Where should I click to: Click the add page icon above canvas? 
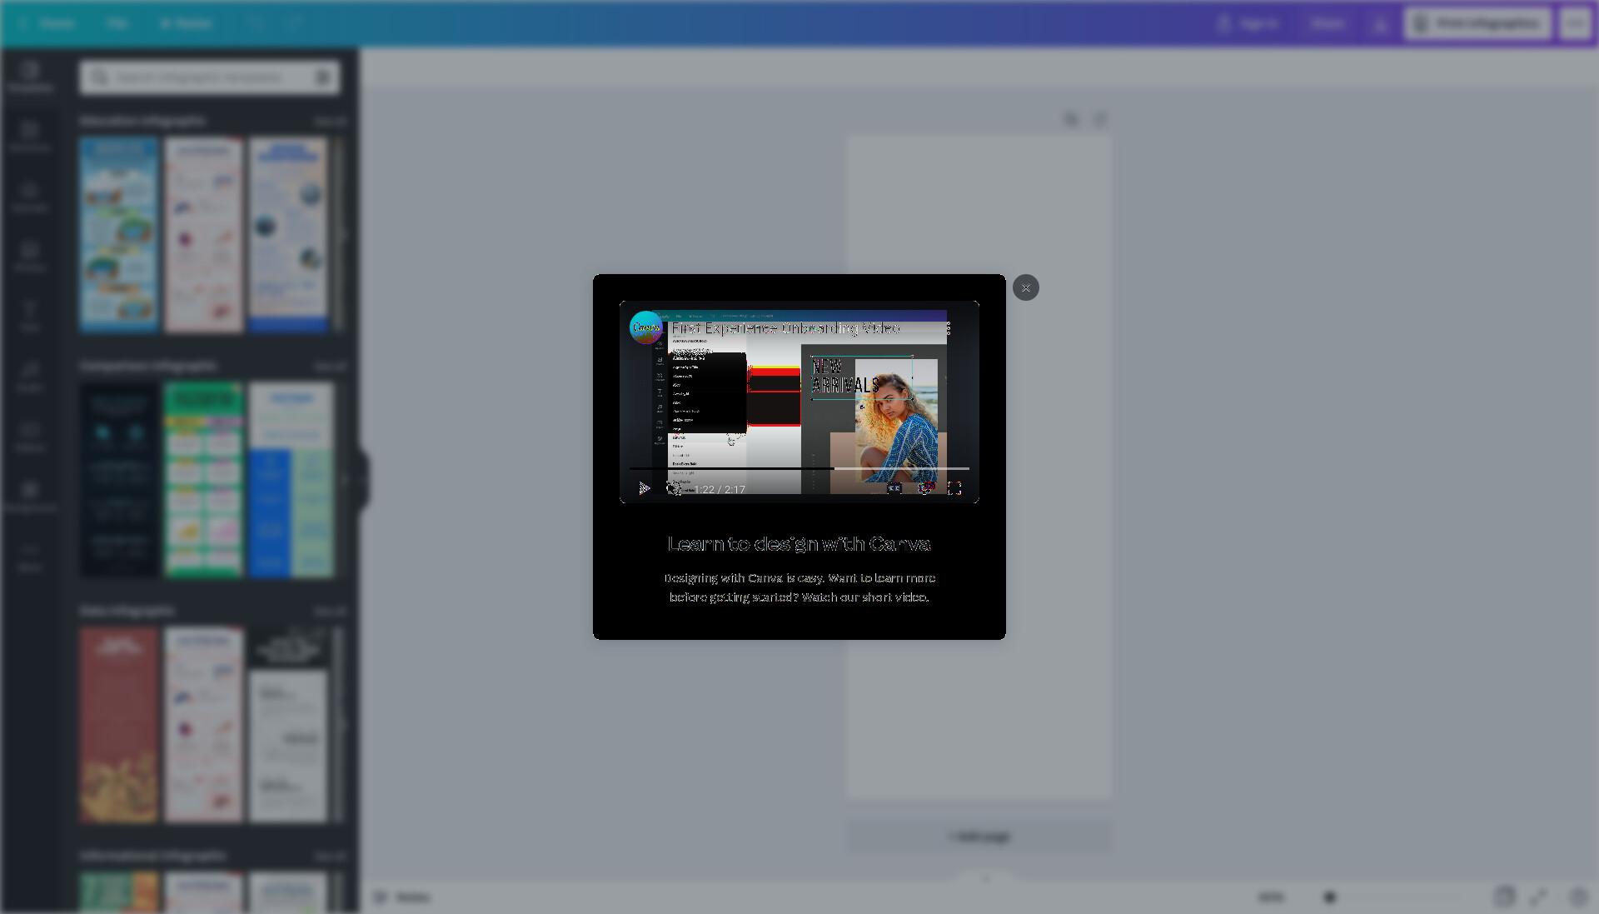coord(1100,120)
